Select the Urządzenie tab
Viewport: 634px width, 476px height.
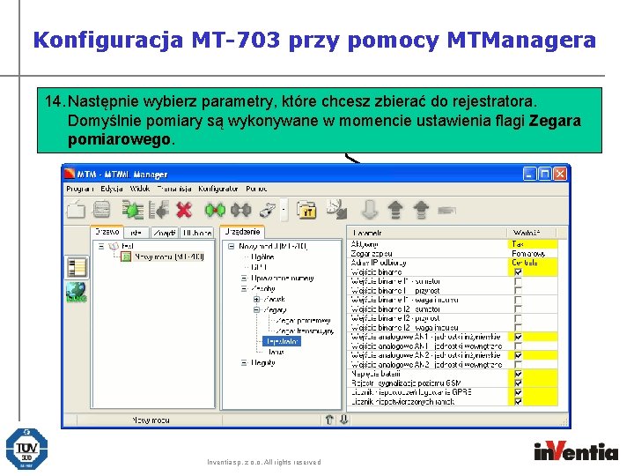point(242,232)
